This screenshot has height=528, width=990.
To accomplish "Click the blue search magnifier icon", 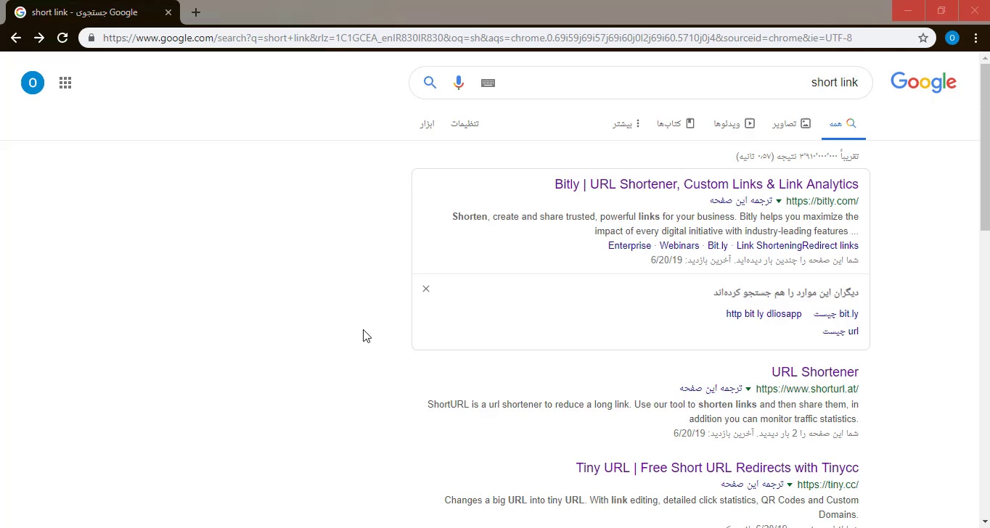I will (x=430, y=83).
